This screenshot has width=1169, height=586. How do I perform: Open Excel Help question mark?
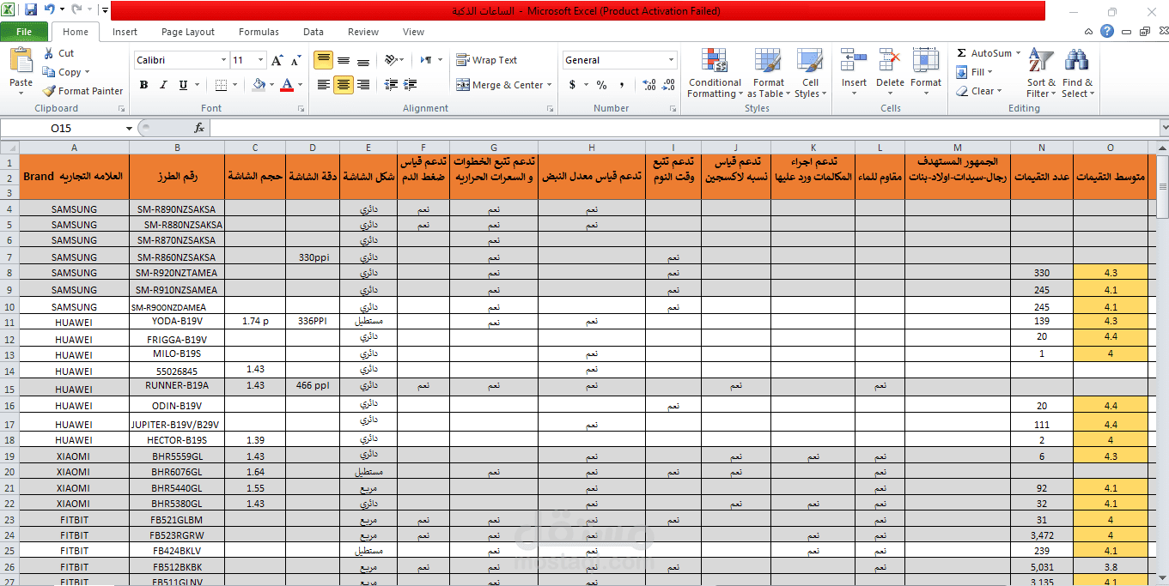coord(1107,32)
